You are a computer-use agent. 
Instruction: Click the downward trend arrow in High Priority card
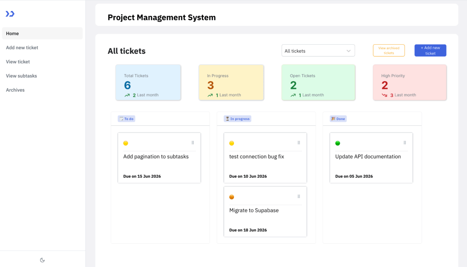[x=384, y=95]
